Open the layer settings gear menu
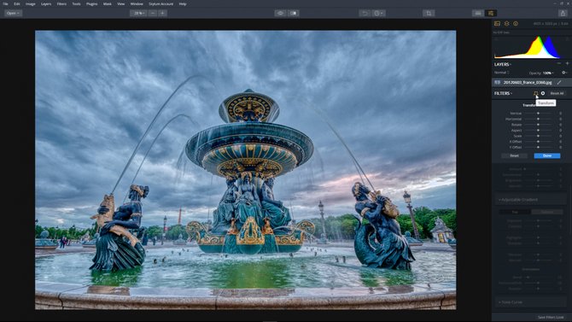The height and width of the screenshot is (322, 572). [564, 73]
